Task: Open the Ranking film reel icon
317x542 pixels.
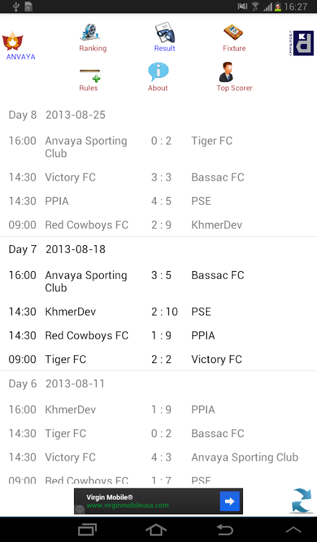Action: click(x=90, y=32)
